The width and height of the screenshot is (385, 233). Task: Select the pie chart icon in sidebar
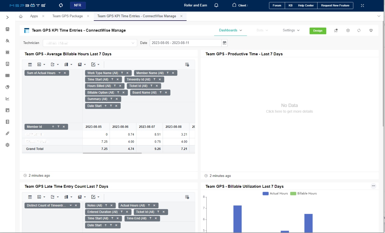[x=7, y=87]
